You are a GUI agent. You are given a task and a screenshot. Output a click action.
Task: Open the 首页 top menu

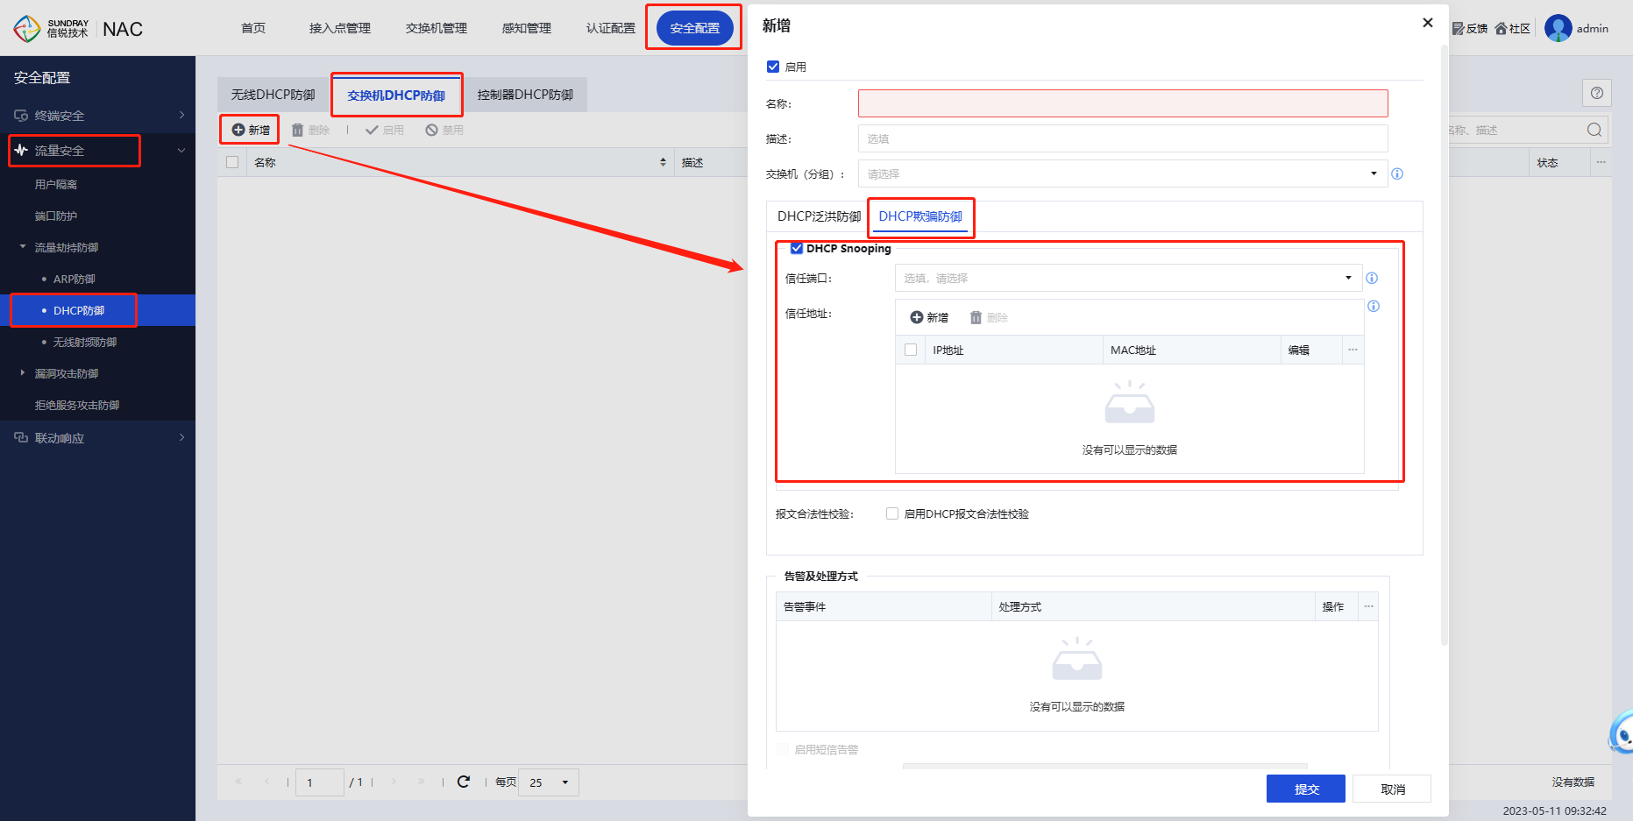point(253,28)
